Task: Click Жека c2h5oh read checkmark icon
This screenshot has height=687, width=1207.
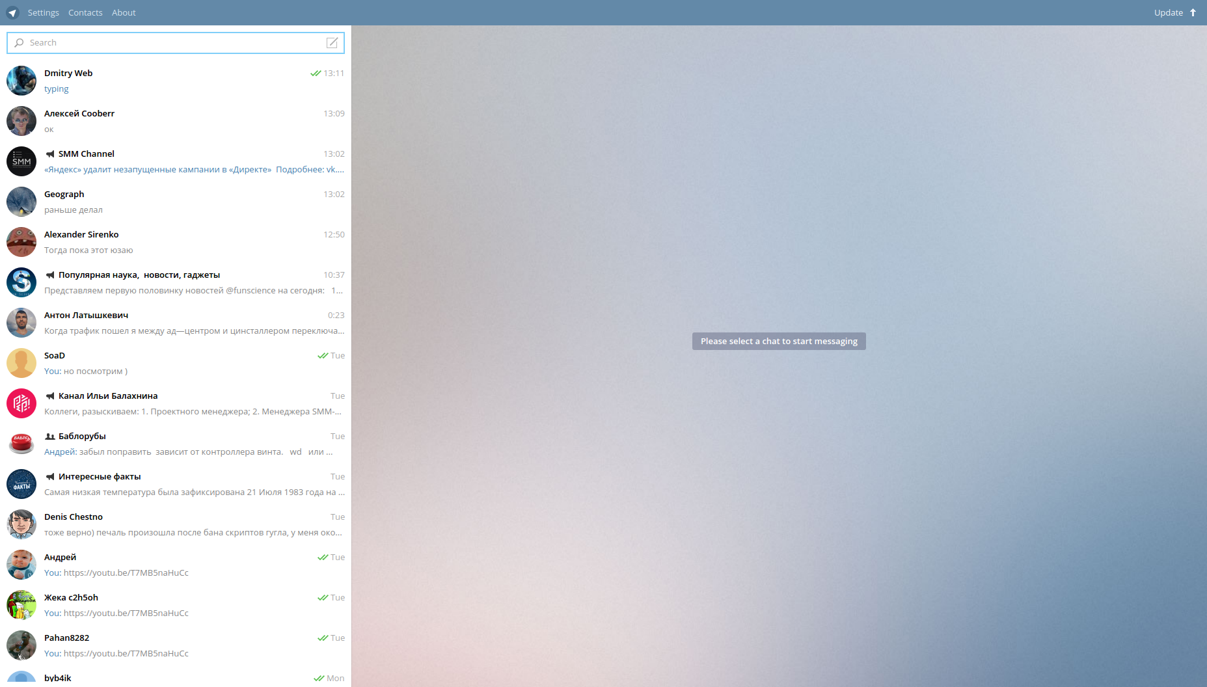Action: (322, 598)
